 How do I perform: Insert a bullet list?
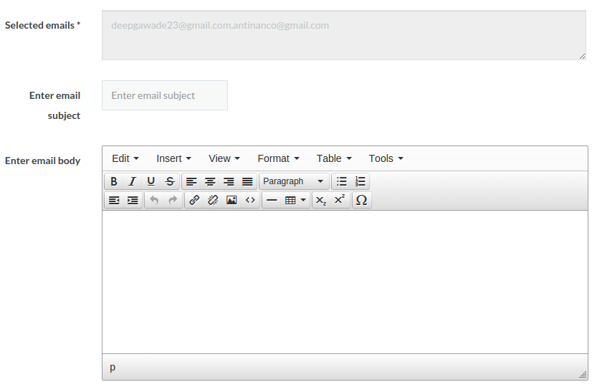point(342,181)
